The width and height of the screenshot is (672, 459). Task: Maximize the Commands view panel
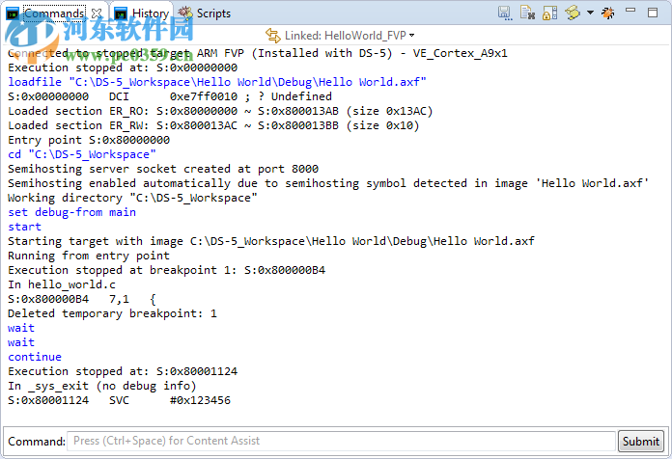pos(653,13)
